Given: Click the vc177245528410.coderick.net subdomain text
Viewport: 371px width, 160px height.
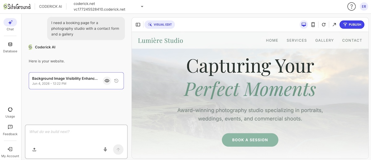Looking at the screenshot, I should click(x=100, y=9).
